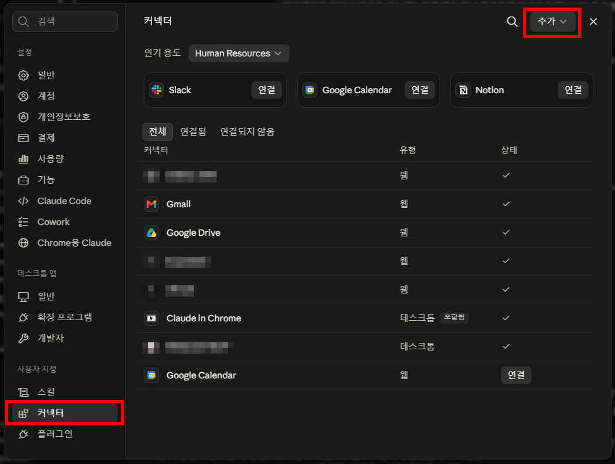
Task: Click the 계정 person icon
Action: pyautogui.click(x=23, y=96)
